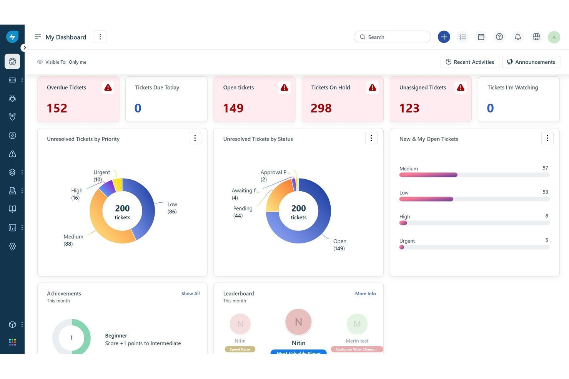Open the bug Problems sidebar icon

tap(12, 98)
